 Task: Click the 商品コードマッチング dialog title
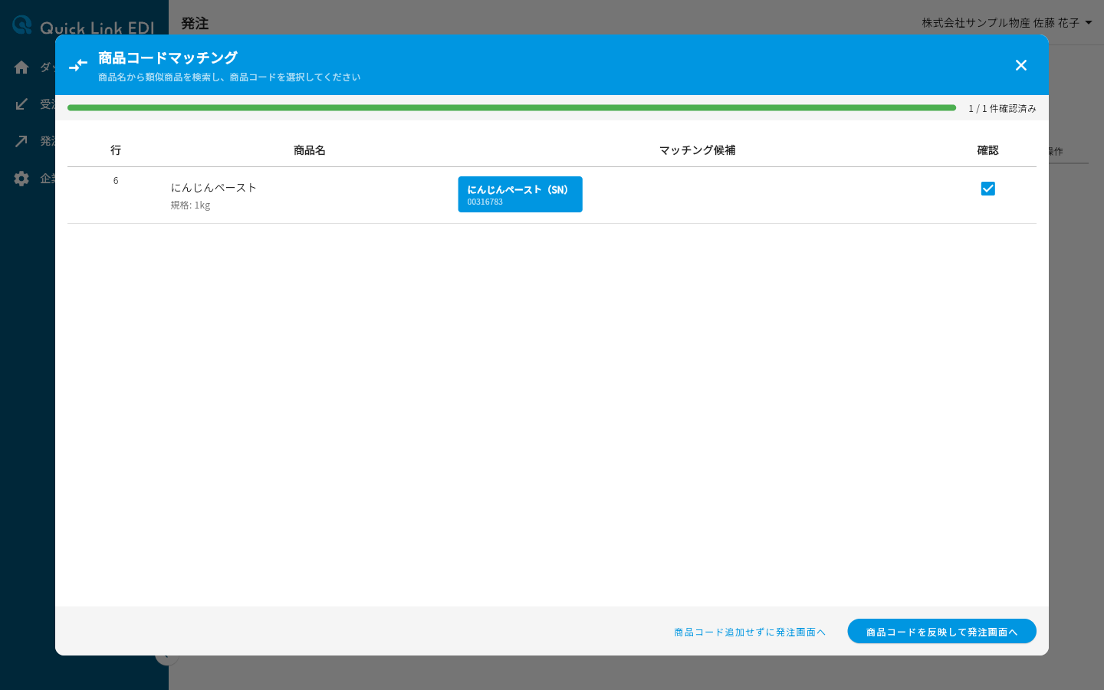[168, 58]
